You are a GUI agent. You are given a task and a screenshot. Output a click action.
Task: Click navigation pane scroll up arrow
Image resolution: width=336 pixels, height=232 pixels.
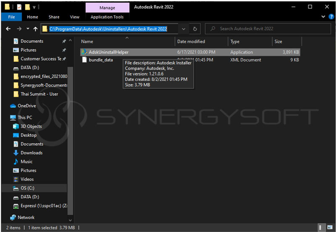click(x=70, y=41)
